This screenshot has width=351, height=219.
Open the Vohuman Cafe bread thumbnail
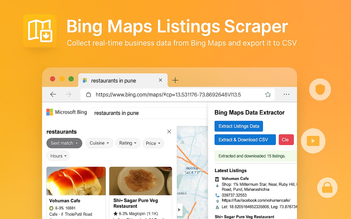76,181
